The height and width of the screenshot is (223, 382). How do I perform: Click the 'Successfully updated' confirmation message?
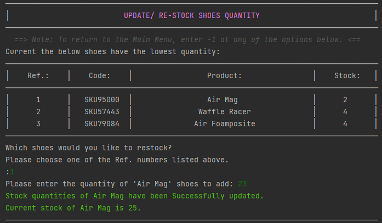[x=134, y=196]
